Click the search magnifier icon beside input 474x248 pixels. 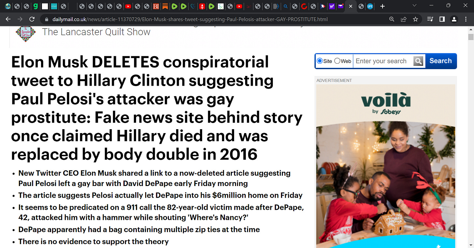[x=418, y=61]
